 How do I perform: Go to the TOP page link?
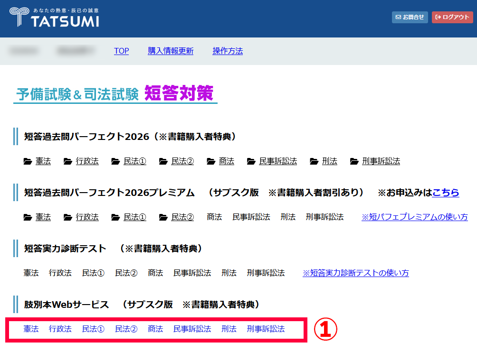[121, 51]
